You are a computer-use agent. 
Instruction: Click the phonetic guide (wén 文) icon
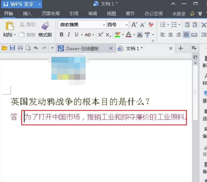[147, 35]
